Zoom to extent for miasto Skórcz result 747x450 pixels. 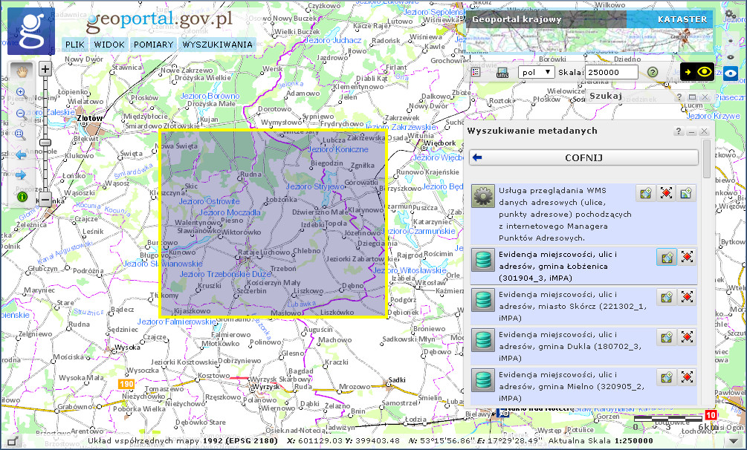[x=687, y=297]
